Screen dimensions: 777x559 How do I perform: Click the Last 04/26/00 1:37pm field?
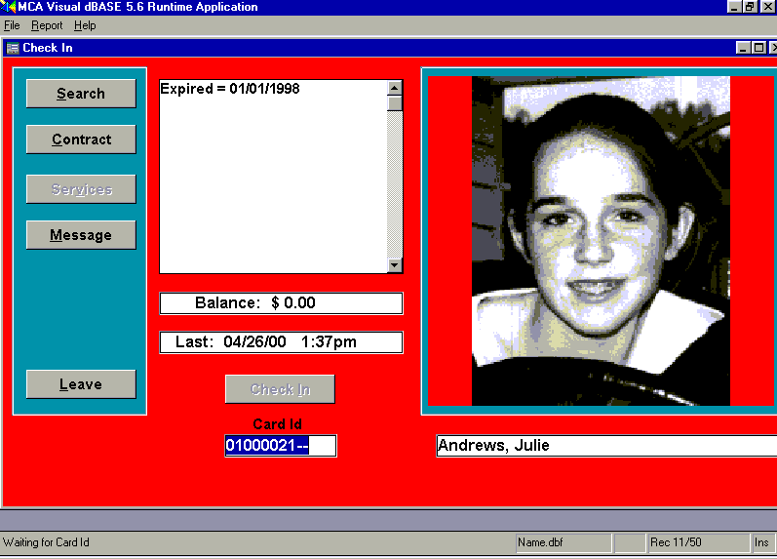[x=281, y=342]
